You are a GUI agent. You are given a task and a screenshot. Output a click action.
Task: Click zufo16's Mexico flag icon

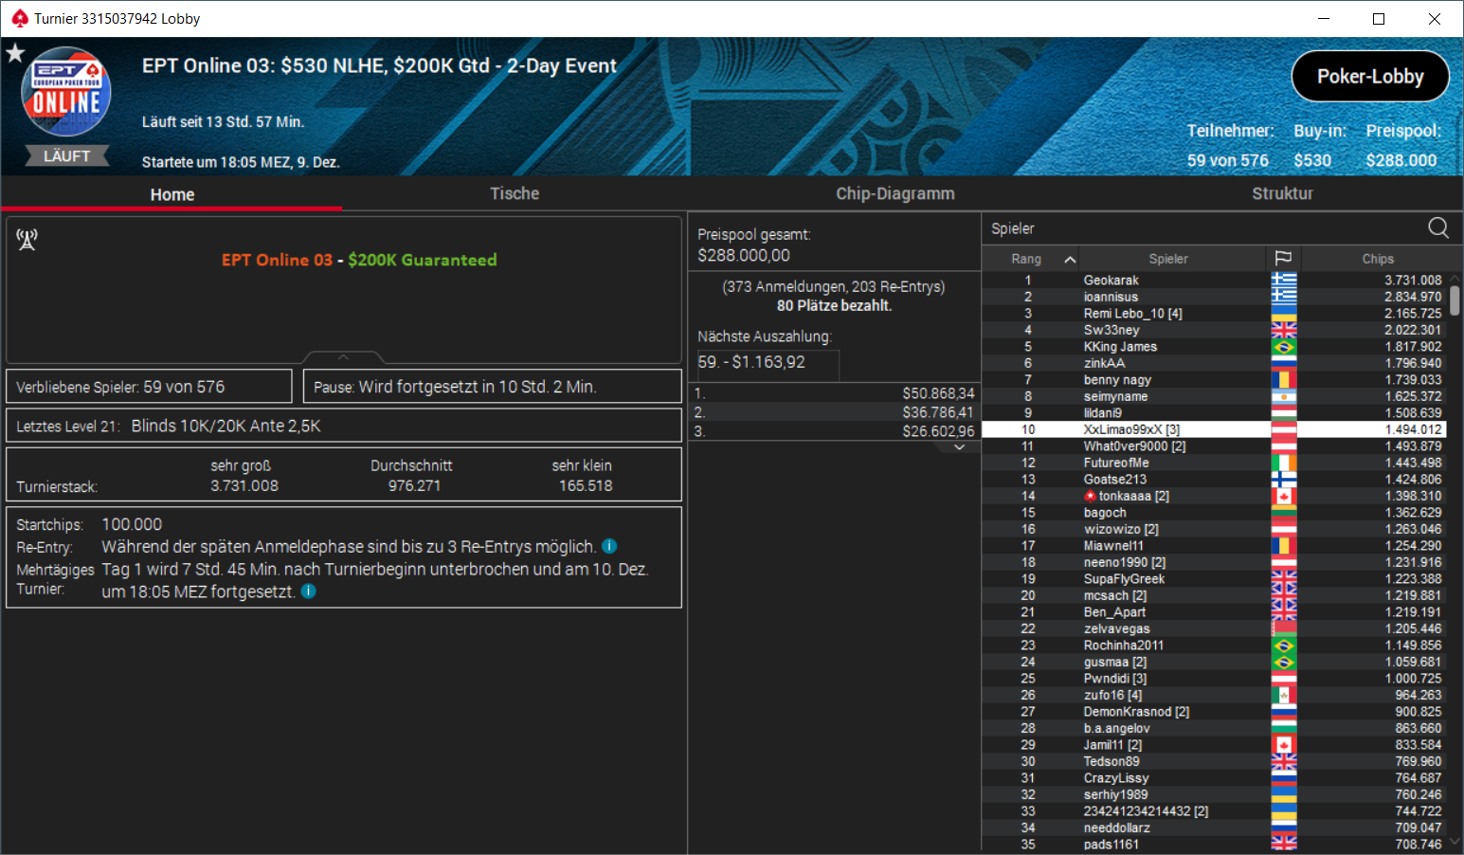[1284, 695]
